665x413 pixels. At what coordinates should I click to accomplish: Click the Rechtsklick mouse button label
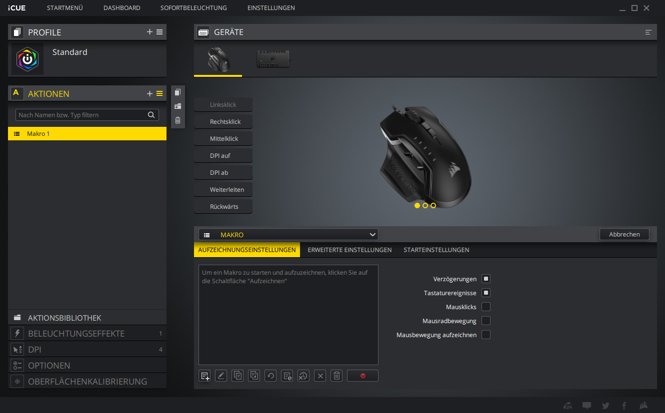pyautogui.click(x=223, y=122)
